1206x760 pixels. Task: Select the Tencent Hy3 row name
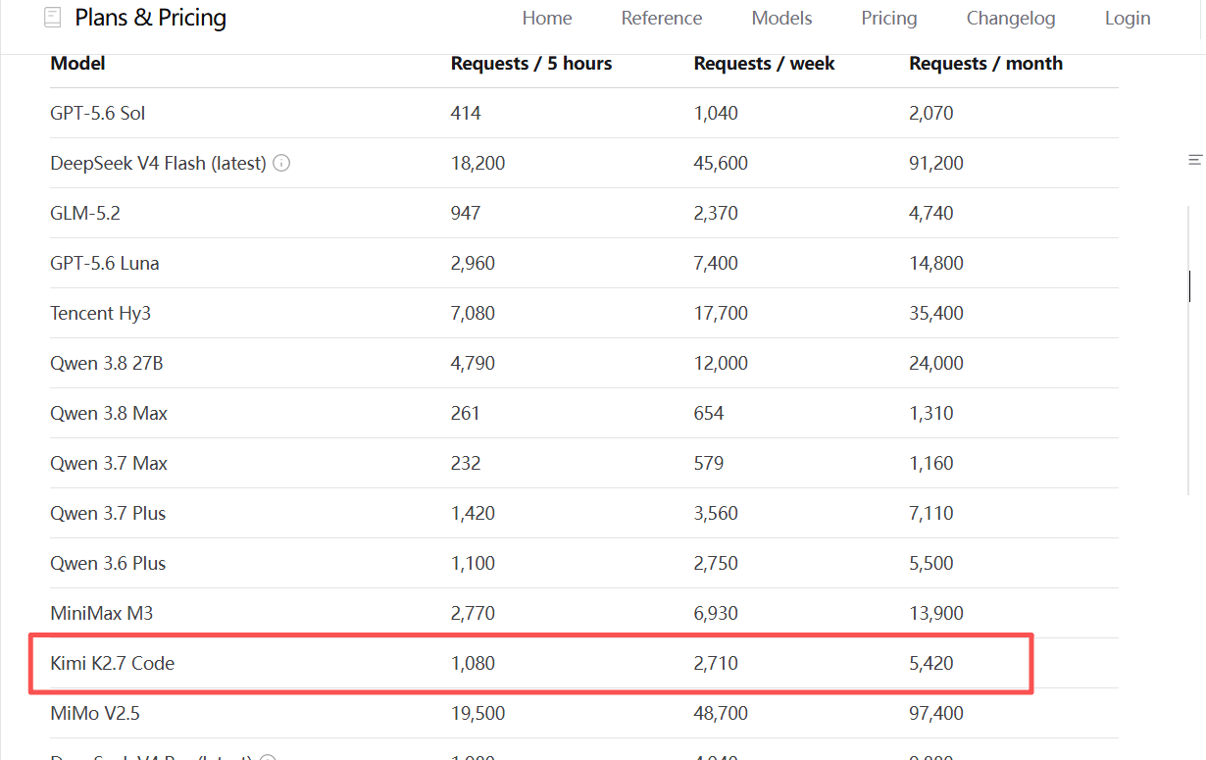pyautogui.click(x=100, y=313)
